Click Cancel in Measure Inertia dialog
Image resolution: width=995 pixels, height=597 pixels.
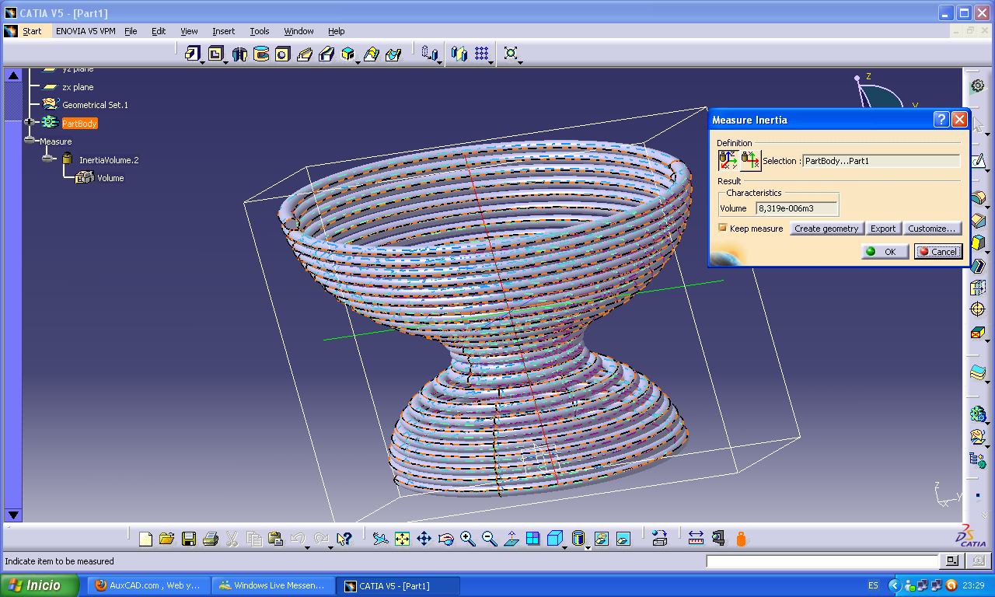coord(938,251)
